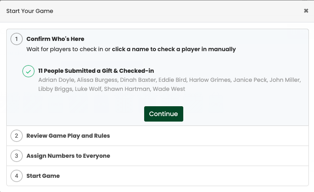This screenshot has width=314, height=192.
Task: Toggle check-in for Libby Briggs
Action: click(55, 89)
